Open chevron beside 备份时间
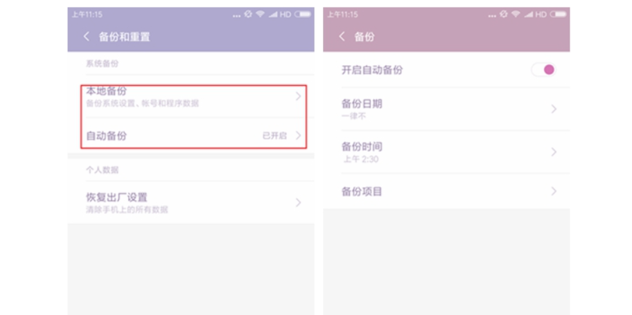 pos(554,152)
